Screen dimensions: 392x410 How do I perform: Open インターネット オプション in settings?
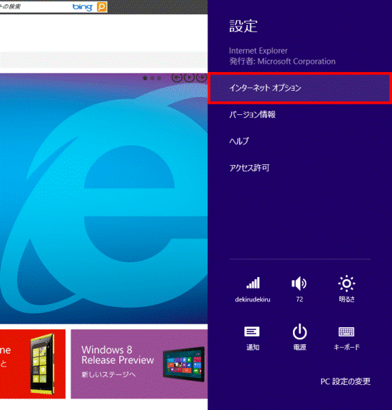tap(299, 88)
